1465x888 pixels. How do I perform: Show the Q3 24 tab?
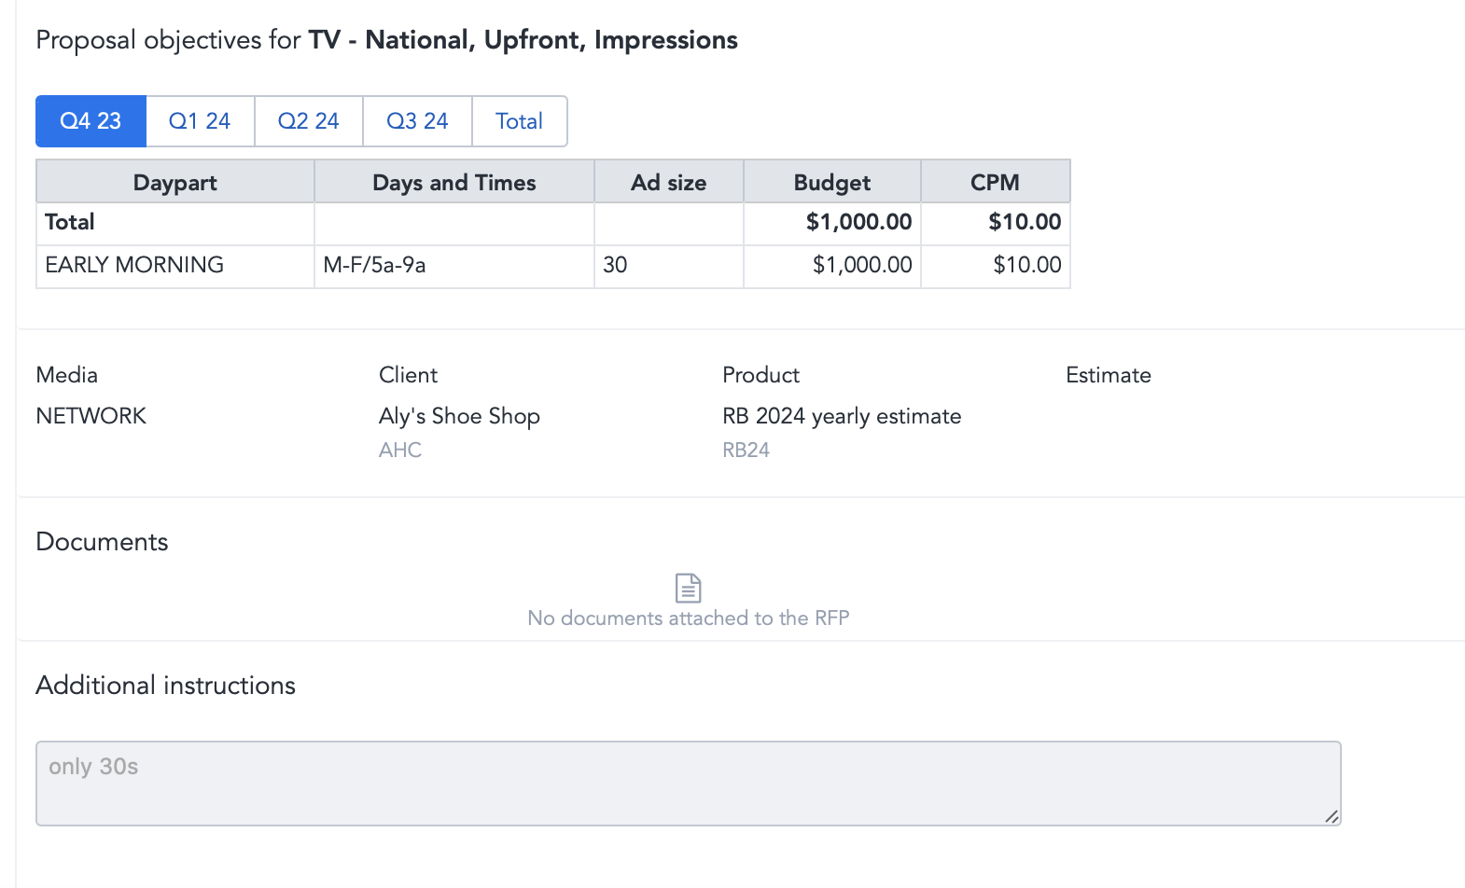pos(417,121)
